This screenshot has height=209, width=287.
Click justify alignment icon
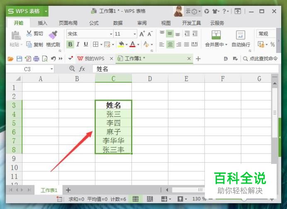coord(187,44)
